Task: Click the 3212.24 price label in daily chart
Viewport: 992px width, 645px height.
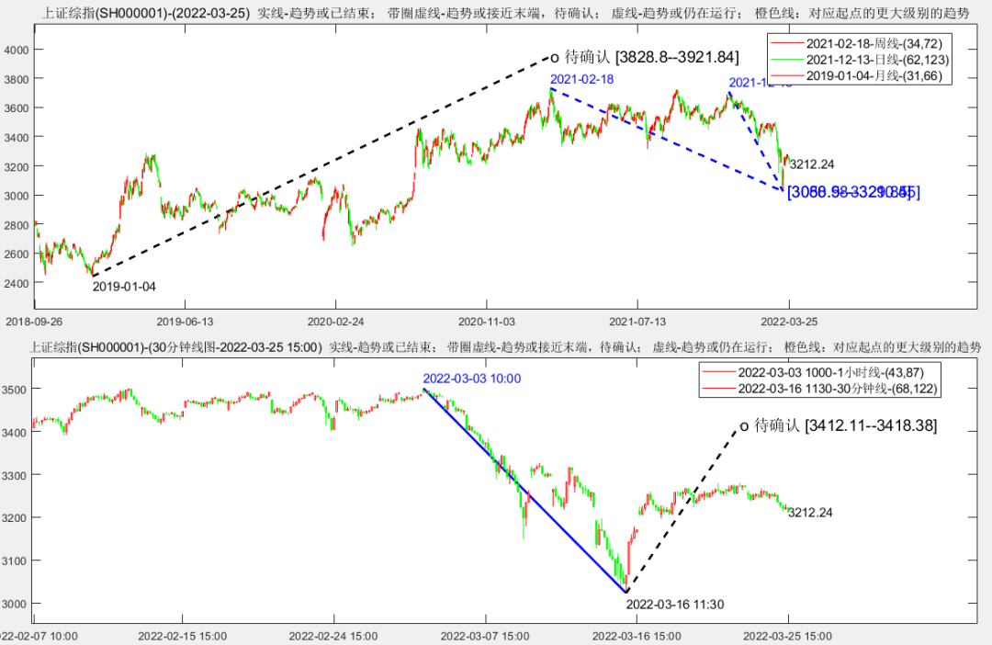Action: pyautogui.click(x=812, y=164)
